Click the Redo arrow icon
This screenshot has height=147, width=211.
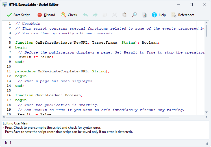pyautogui.click(x=95, y=15)
